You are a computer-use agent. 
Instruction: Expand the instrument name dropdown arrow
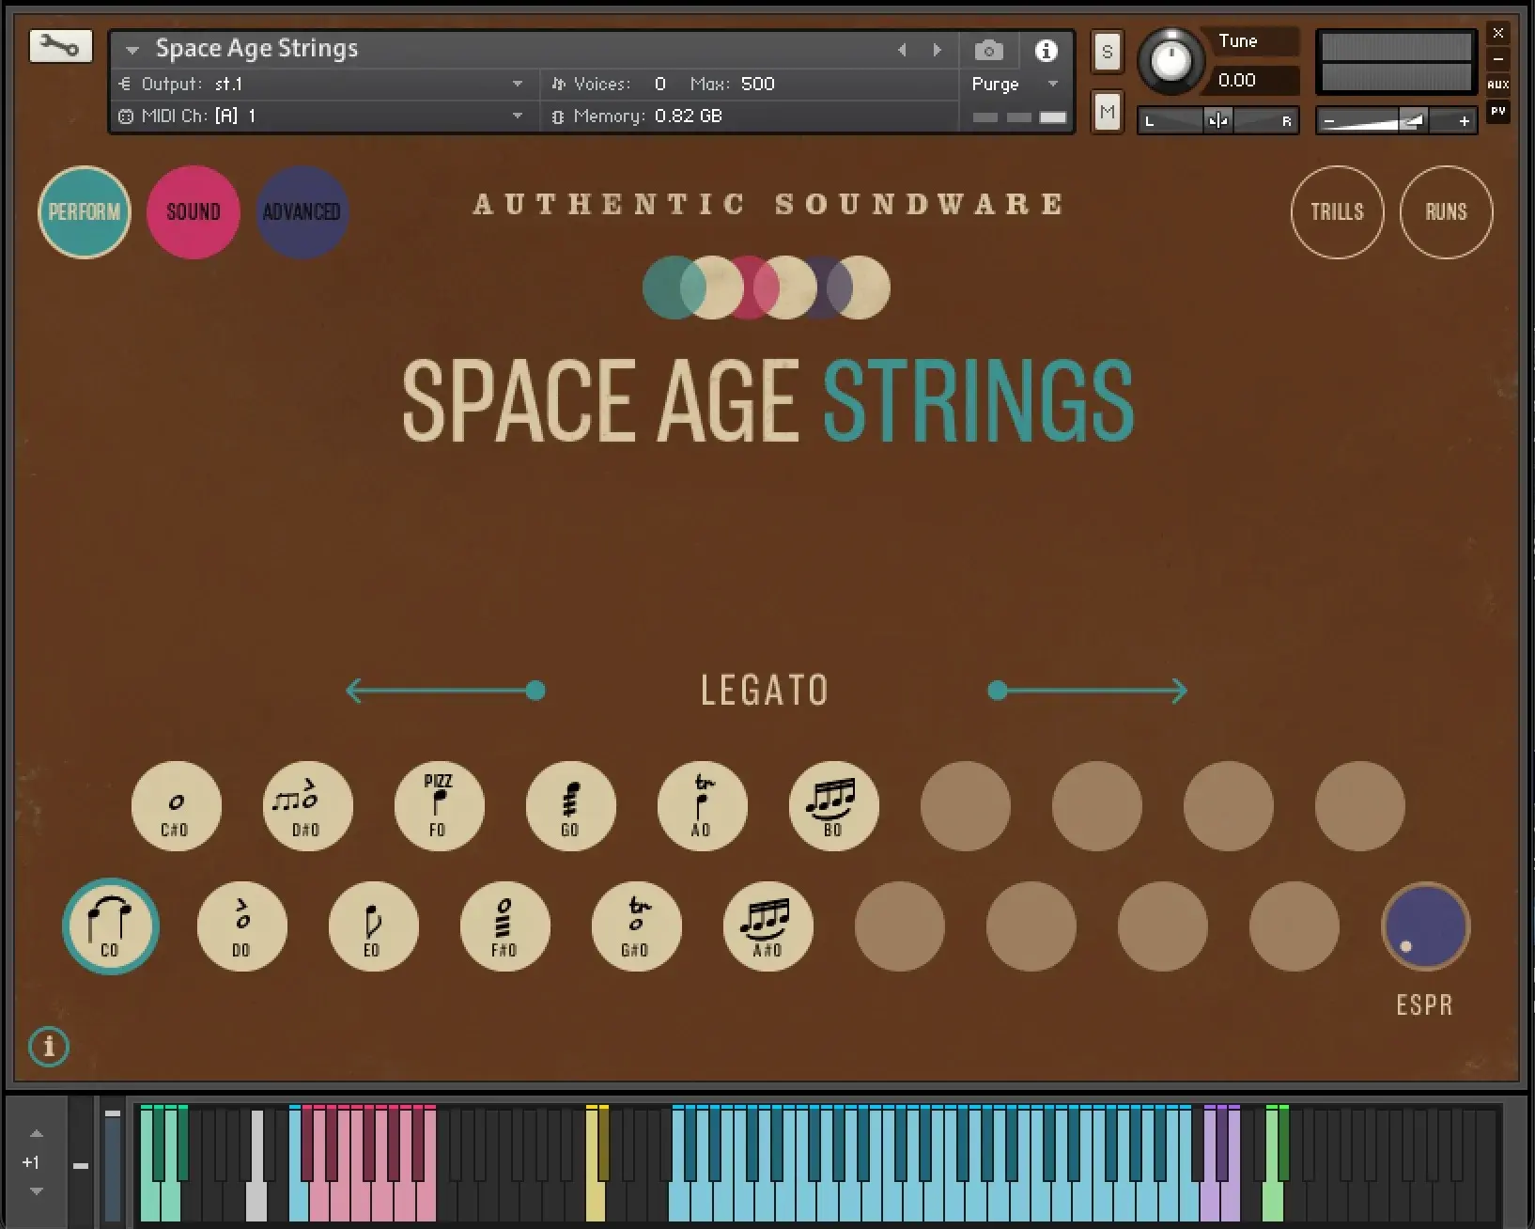(132, 50)
